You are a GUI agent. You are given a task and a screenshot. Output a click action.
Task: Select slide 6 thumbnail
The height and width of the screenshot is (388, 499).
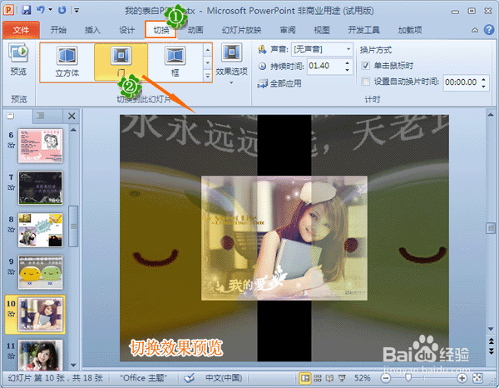40,146
